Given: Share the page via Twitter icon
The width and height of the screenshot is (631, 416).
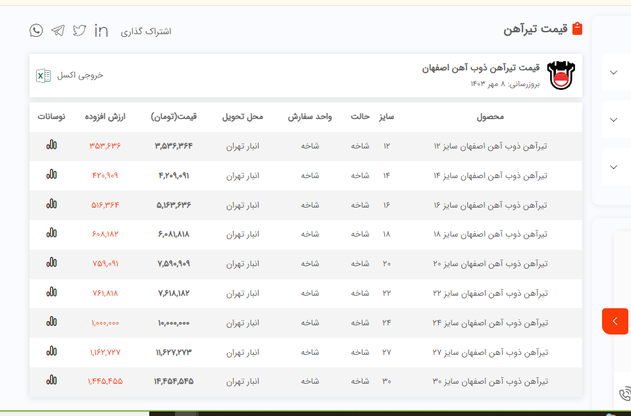Looking at the screenshot, I should tap(80, 30).
